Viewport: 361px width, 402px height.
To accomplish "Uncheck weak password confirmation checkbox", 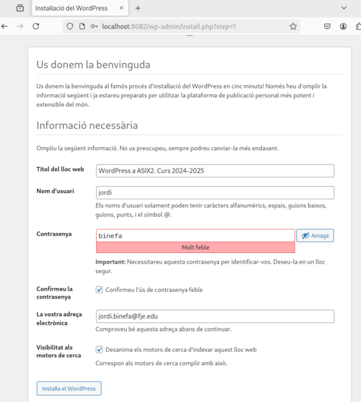I will click(x=99, y=290).
